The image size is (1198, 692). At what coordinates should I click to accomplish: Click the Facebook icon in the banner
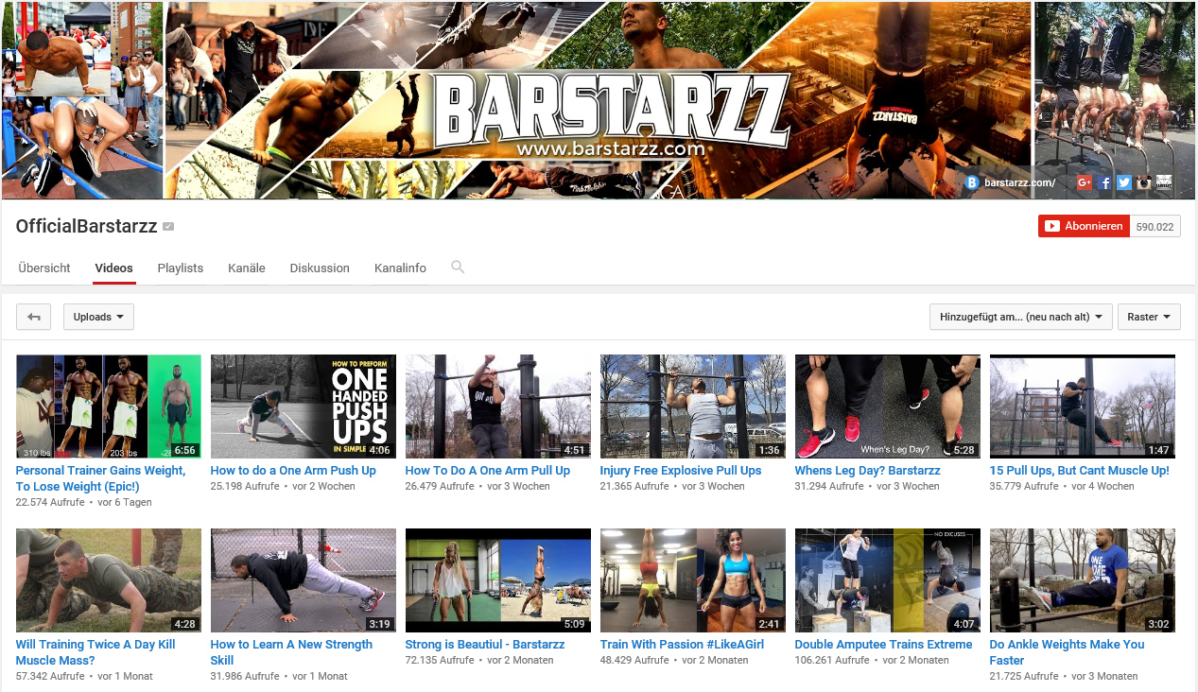pos(1104,182)
